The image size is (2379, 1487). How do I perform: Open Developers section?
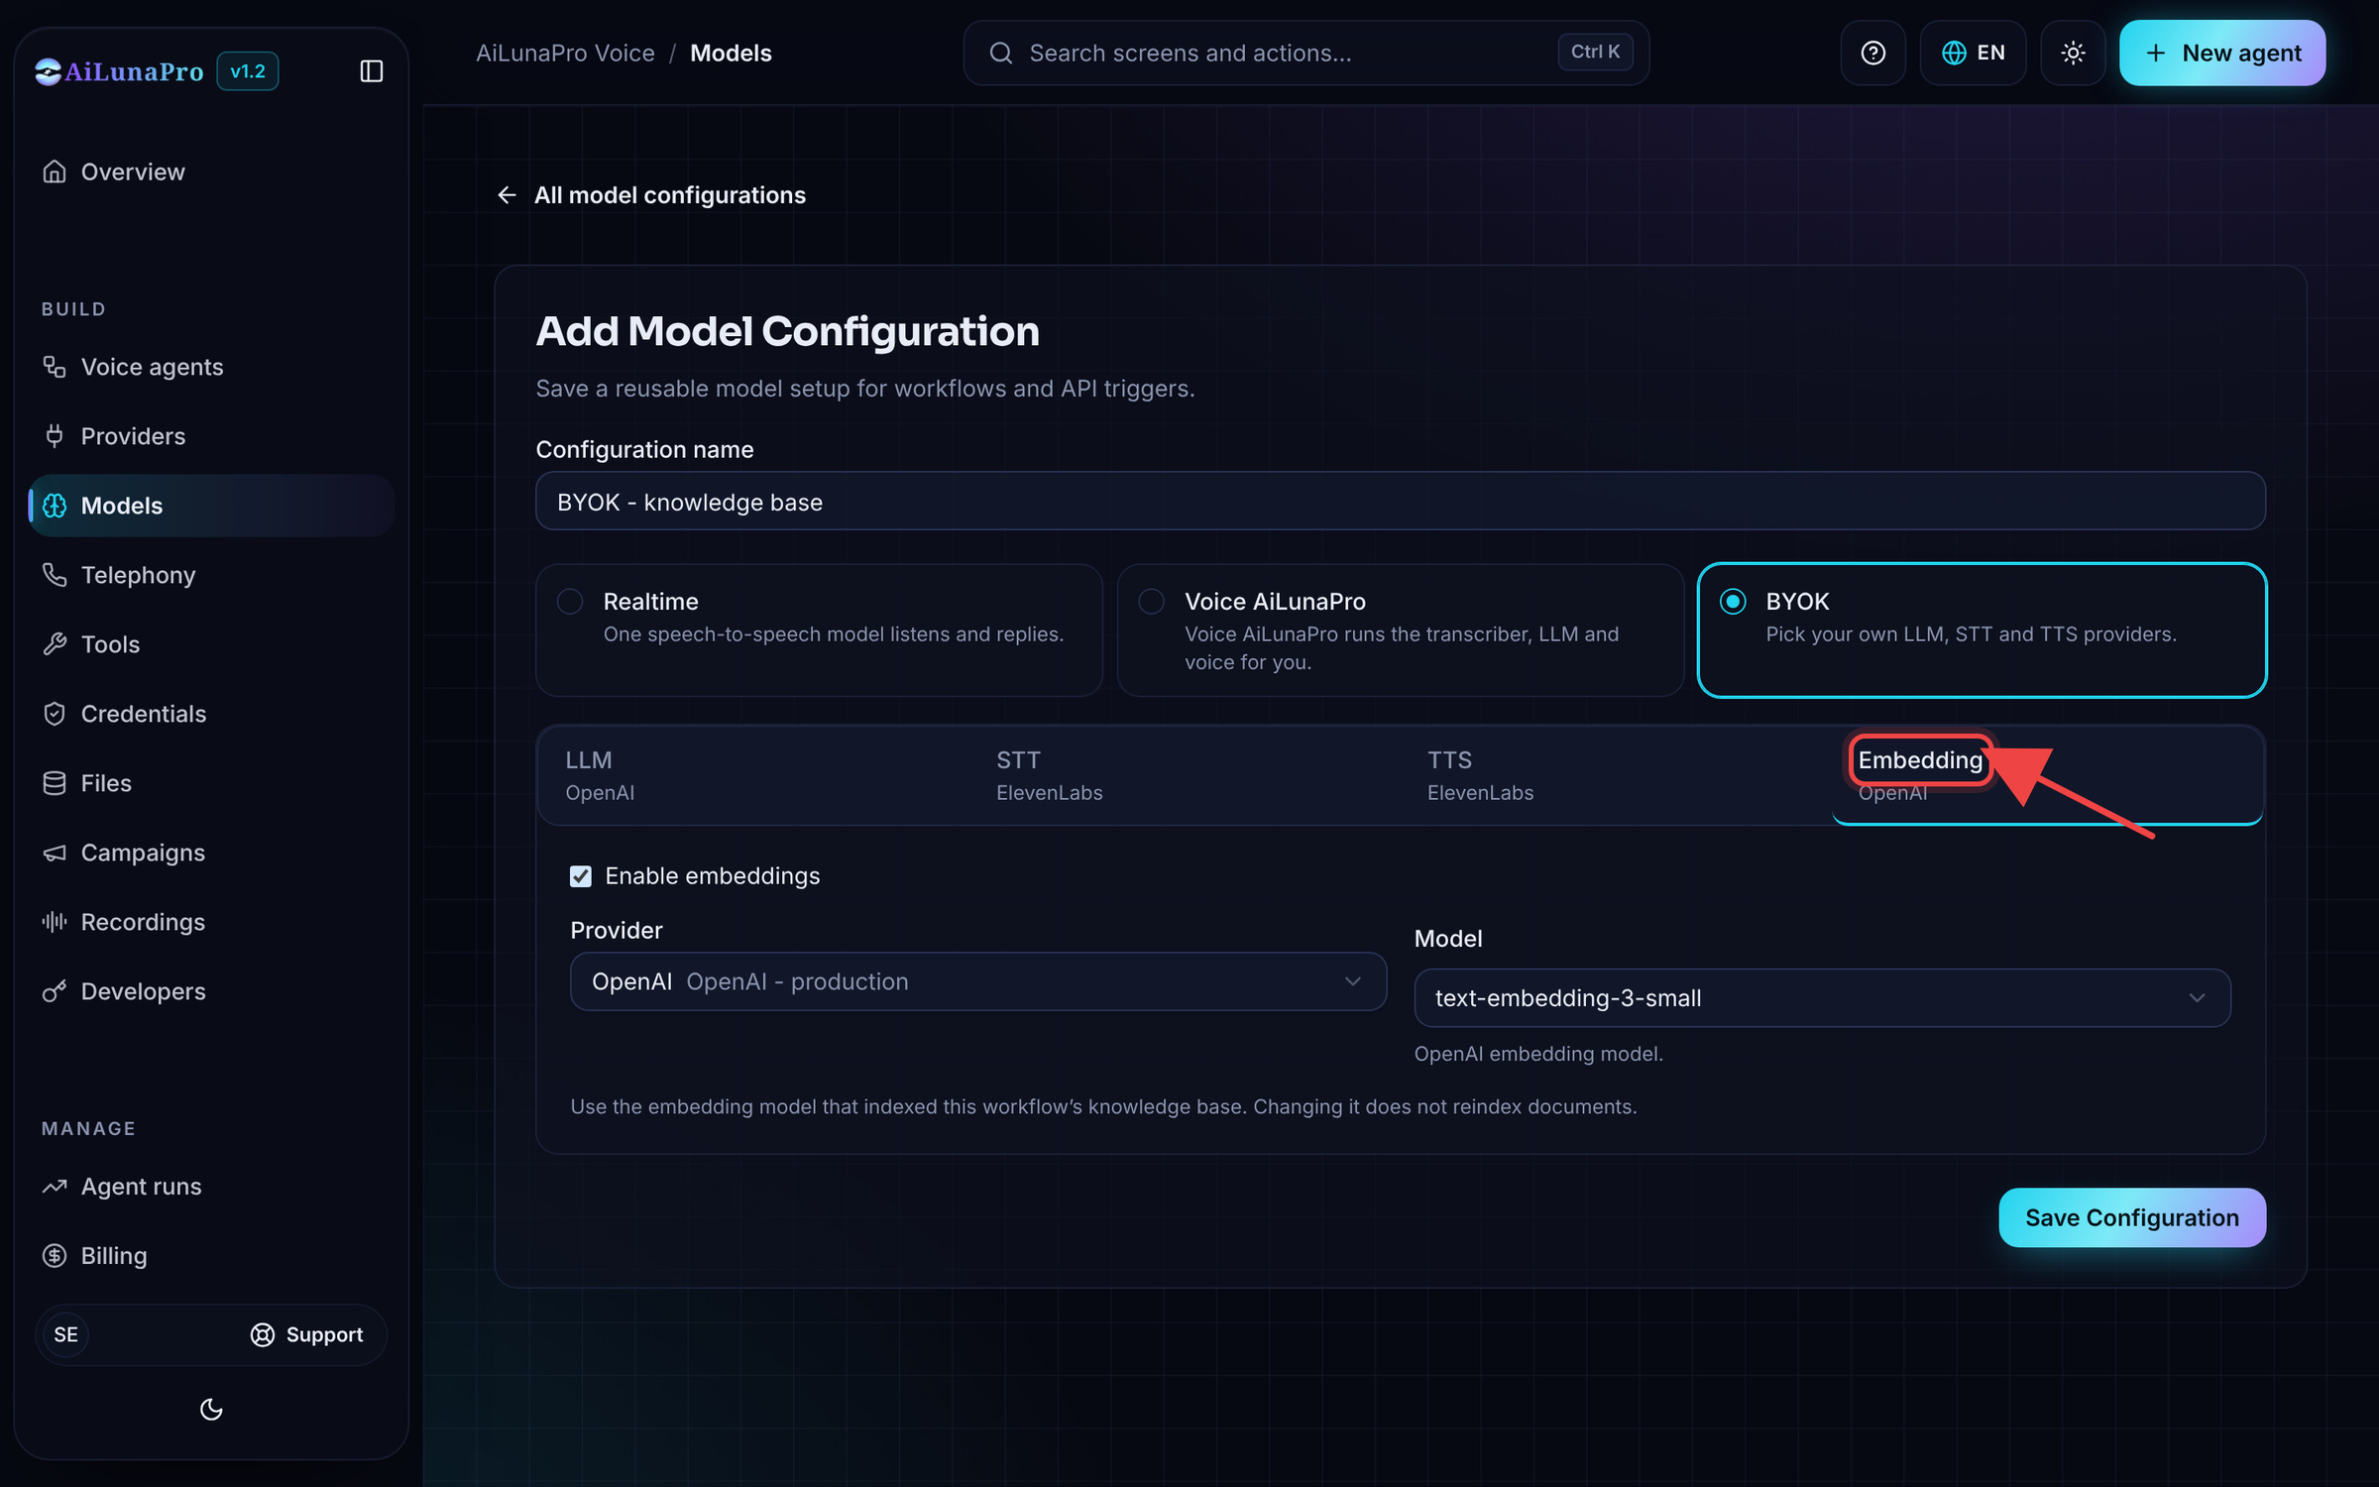(x=211, y=991)
